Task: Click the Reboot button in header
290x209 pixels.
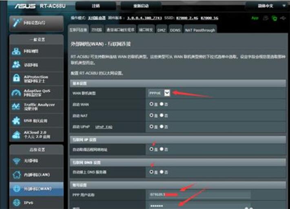Action: tap(141, 6)
